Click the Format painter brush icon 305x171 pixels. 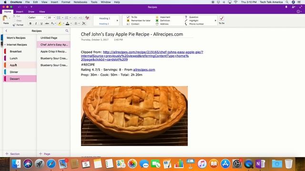[14, 25]
